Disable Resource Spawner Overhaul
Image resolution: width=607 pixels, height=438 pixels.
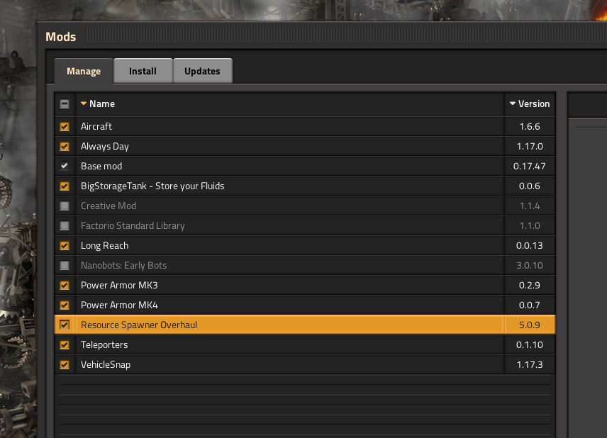65,325
